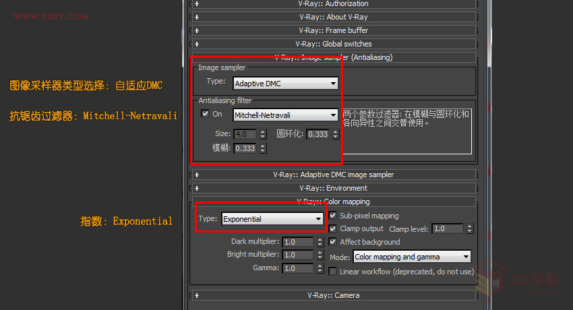Open the Mitchell-Netravali filter dropdown
573x310 pixels.
(x=285, y=115)
